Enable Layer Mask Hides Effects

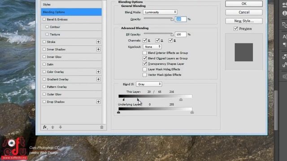(x=144, y=69)
